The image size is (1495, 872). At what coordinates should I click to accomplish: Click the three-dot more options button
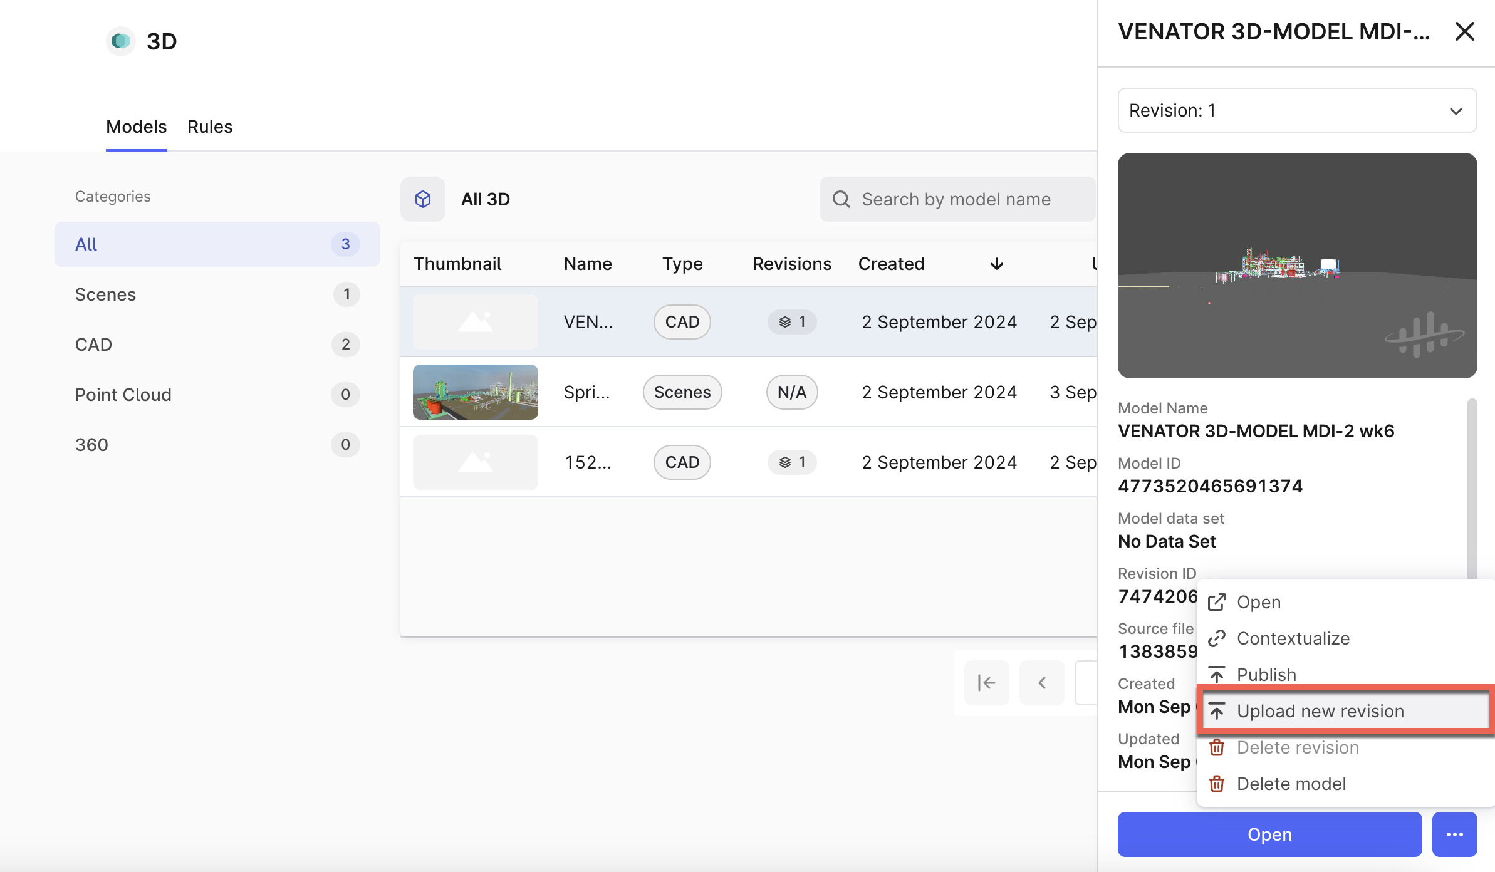point(1454,834)
